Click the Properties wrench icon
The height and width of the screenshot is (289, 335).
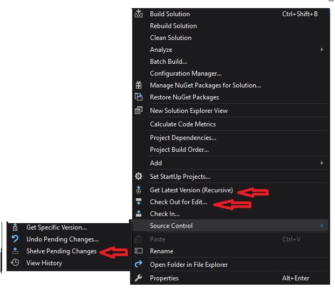[x=138, y=278]
